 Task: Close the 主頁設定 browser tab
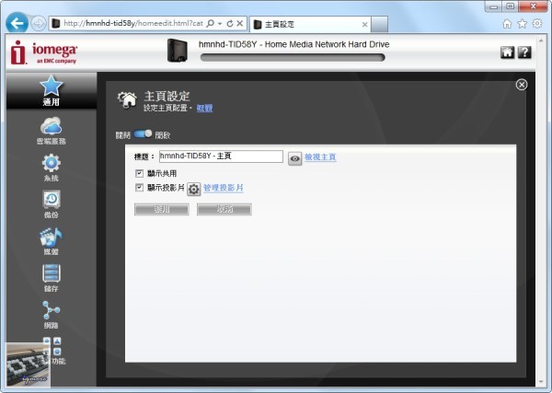click(364, 24)
